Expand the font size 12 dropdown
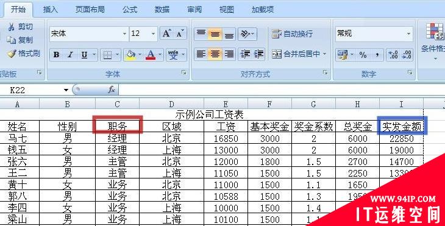This screenshot has height=226, width=445. (x=153, y=34)
